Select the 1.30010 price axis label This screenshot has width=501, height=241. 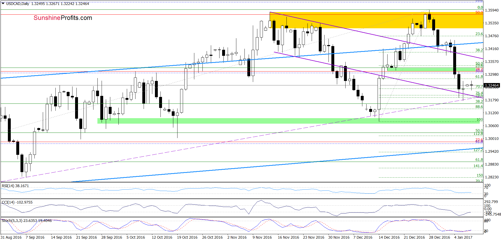click(x=492, y=139)
